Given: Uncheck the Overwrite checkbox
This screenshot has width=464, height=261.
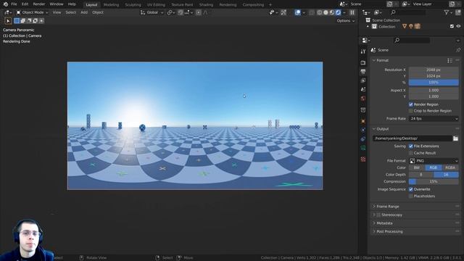Looking at the screenshot, I should pyautogui.click(x=411, y=189).
